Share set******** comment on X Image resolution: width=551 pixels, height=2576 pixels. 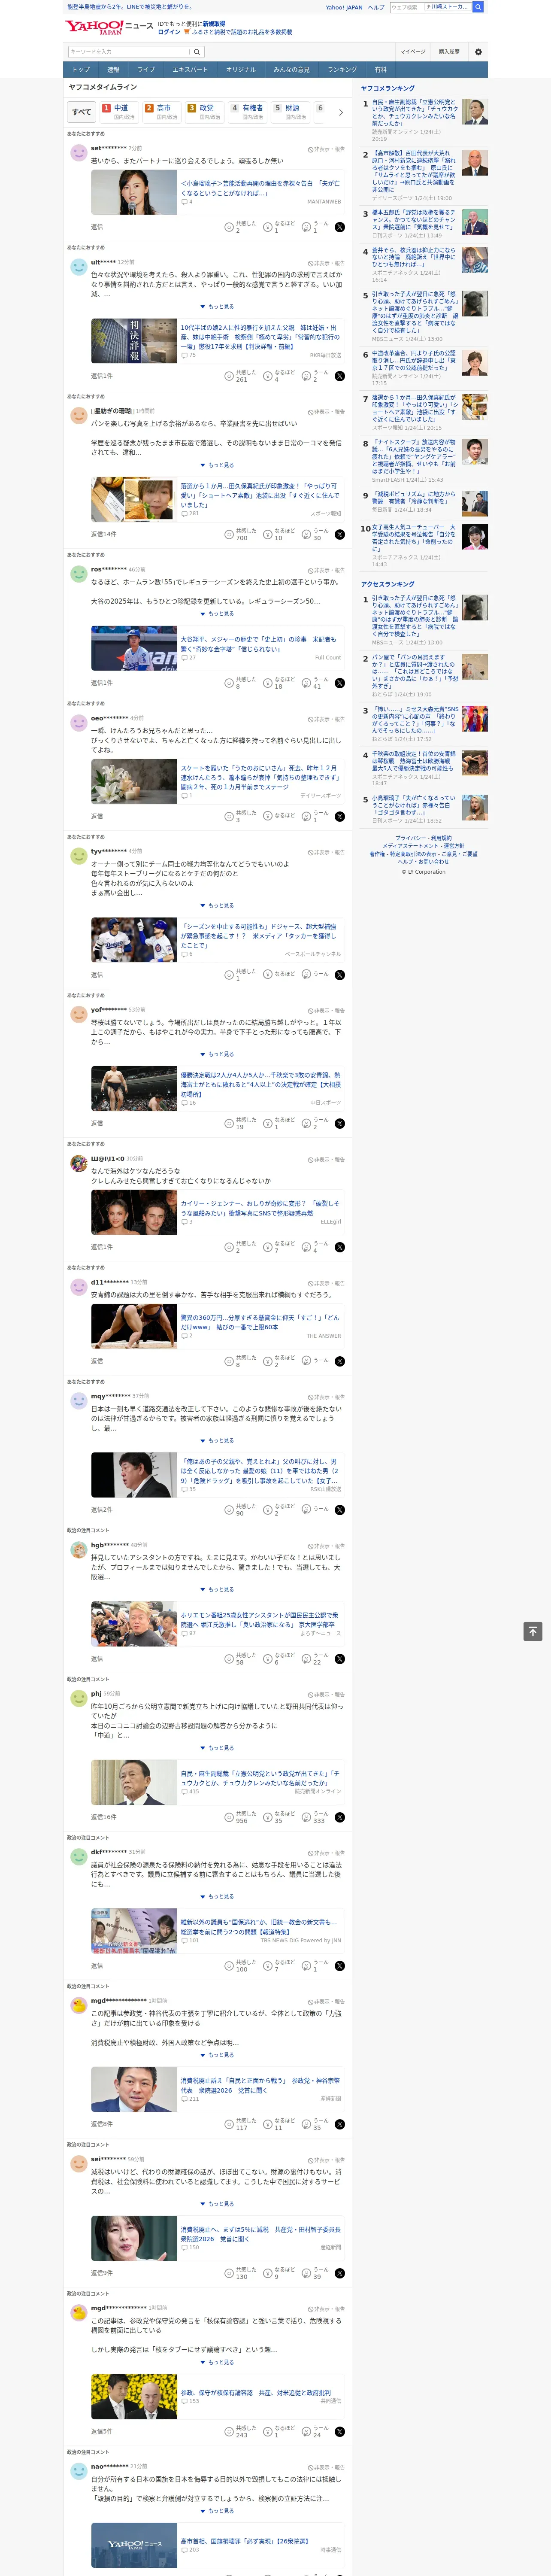tap(340, 227)
